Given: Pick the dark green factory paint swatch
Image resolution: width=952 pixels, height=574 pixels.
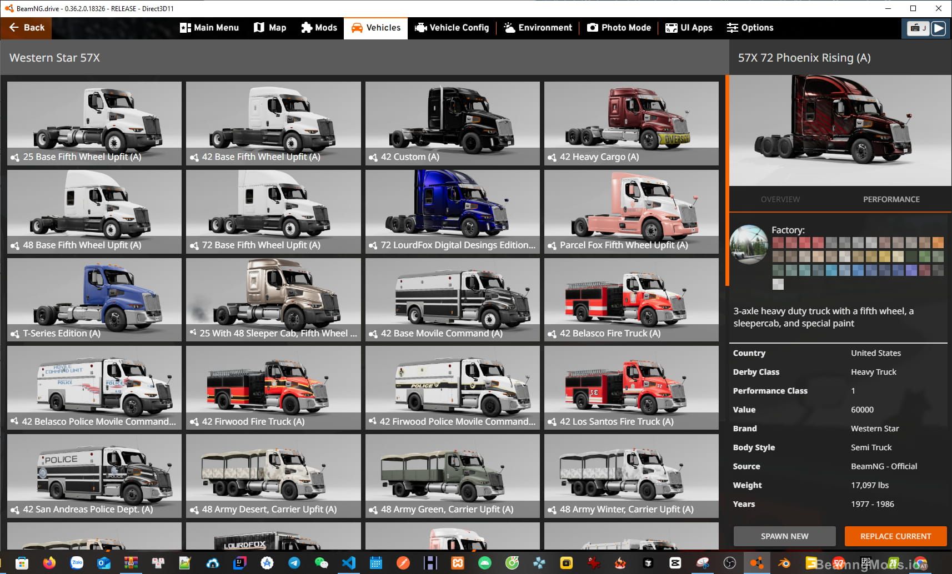Looking at the screenshot, I should 911,256.
